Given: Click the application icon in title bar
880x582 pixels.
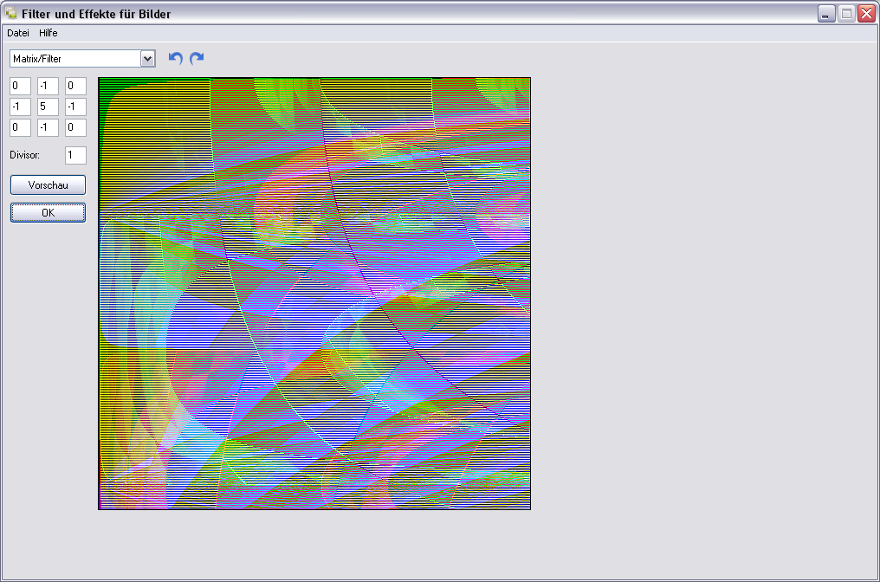Looking at the screenshot, I should (11, 14).
